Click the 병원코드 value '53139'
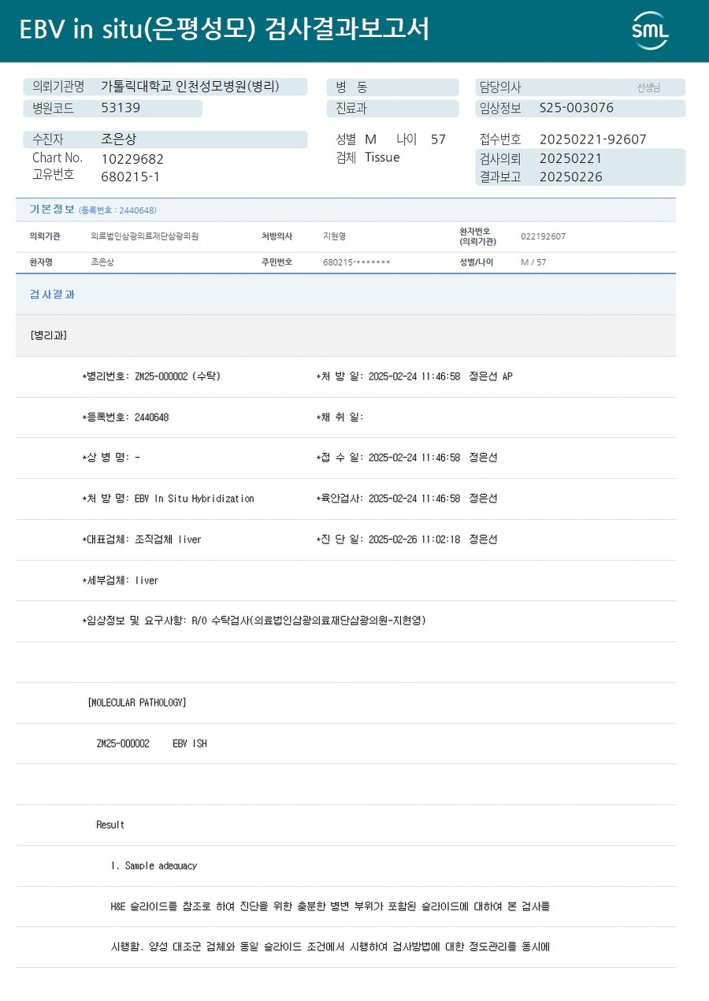This screenshot has height=1001, width=709. coord(121,108)
